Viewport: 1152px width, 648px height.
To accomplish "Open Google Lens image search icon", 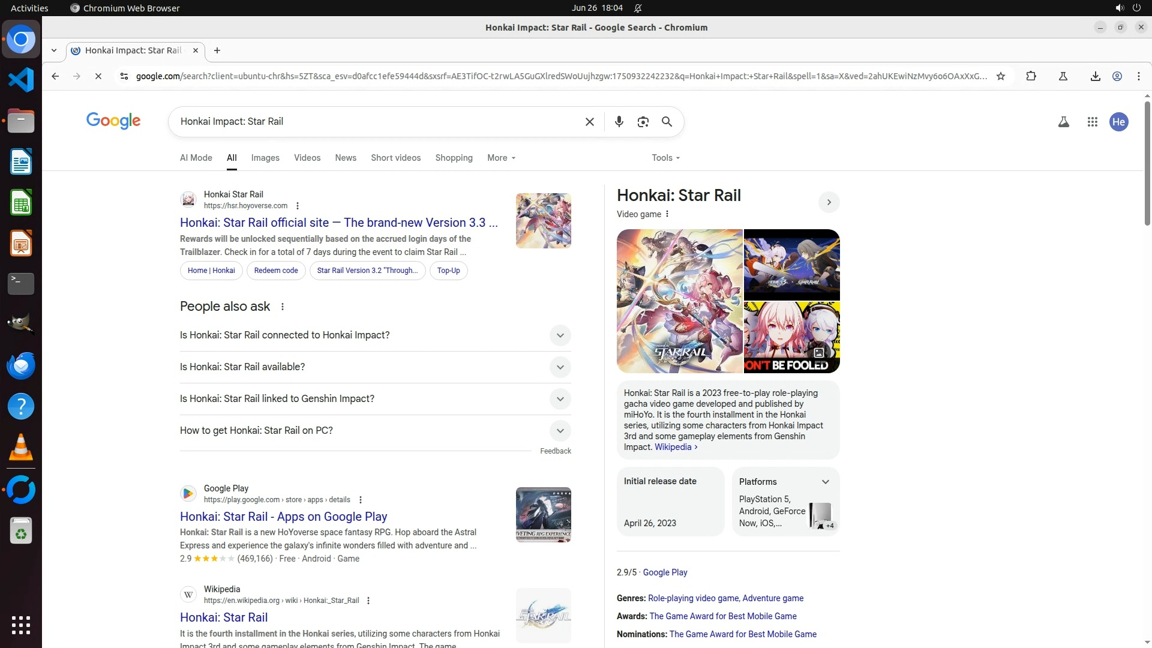I will click(x=643, y=122).
